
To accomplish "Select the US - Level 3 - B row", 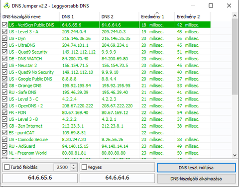I will click(106, 119).
